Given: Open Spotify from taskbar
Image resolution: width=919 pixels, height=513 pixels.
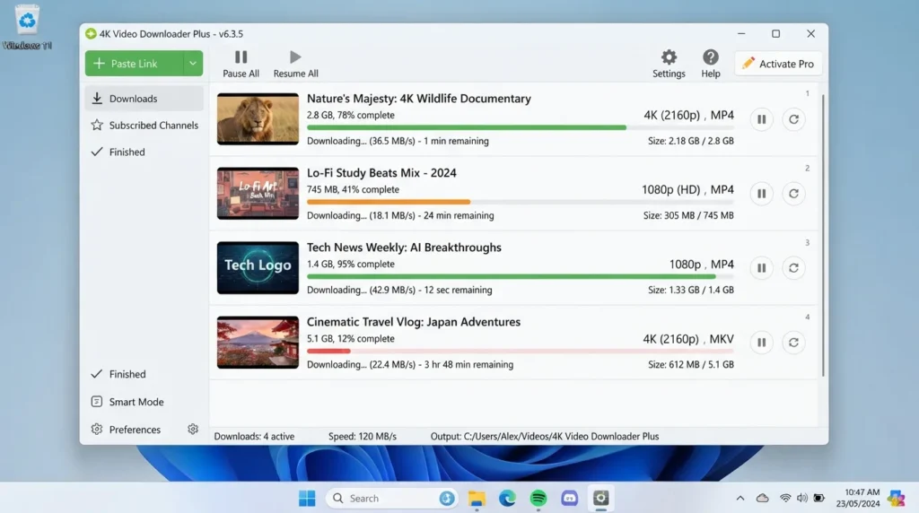Looking at the screenshot, I should 538,499.
